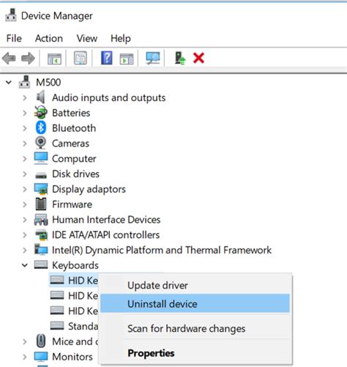Click the Display adaptors icon
Screen dimensions: 347x367
tap(41, 189)
